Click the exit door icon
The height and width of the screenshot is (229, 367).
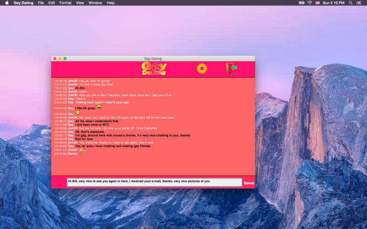coord(231,68)
